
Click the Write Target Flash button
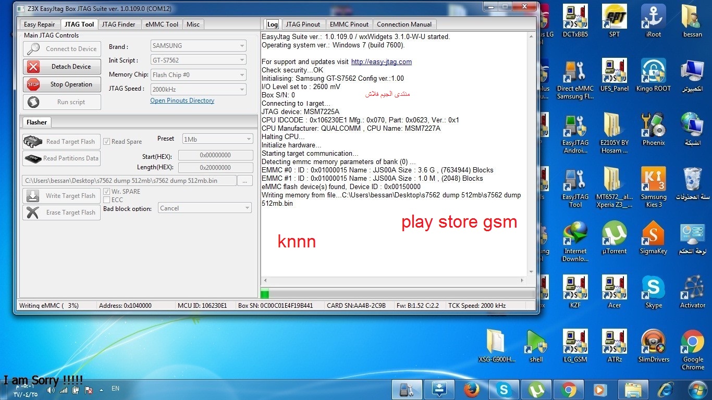[x=62, y=196]
